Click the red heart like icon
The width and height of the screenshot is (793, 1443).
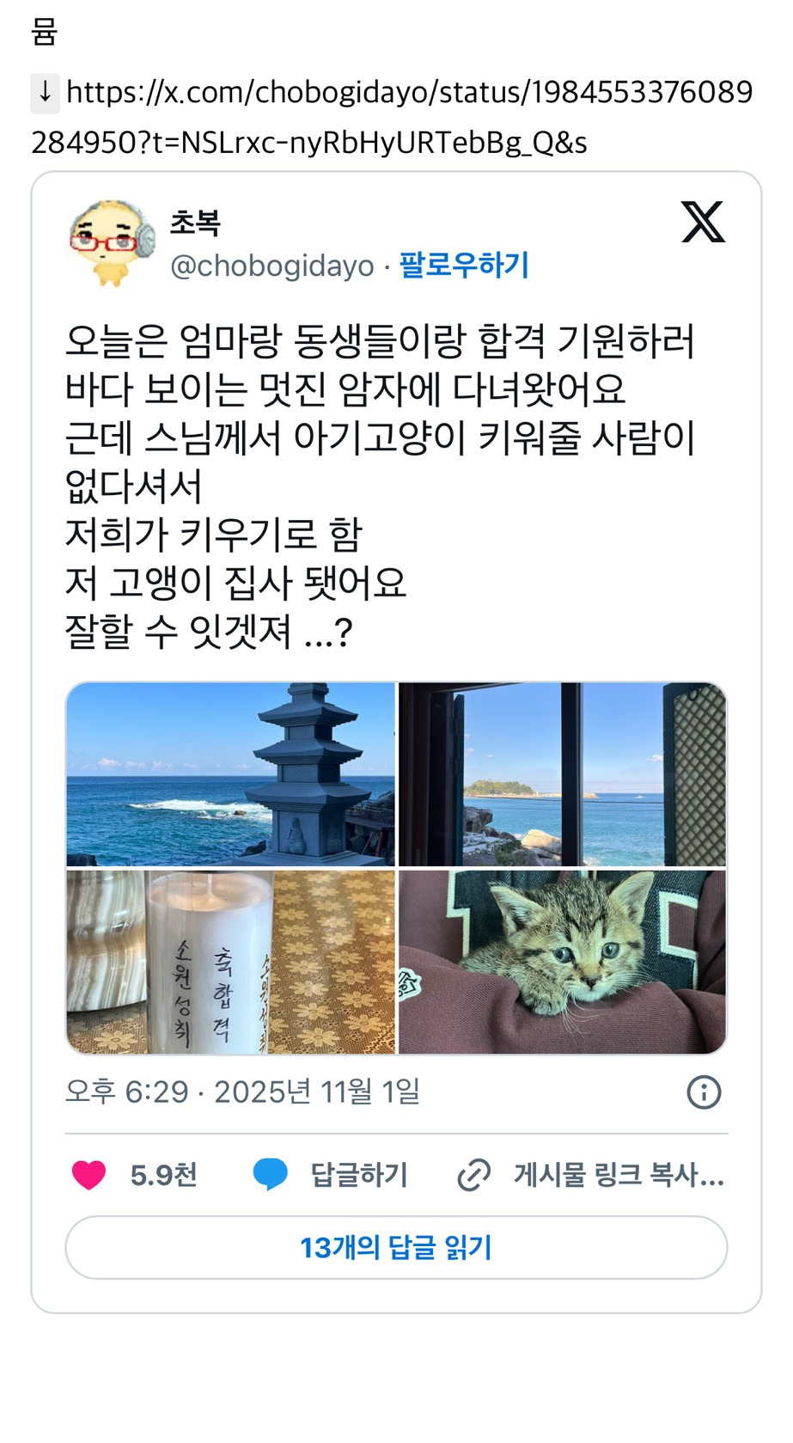88,1175
